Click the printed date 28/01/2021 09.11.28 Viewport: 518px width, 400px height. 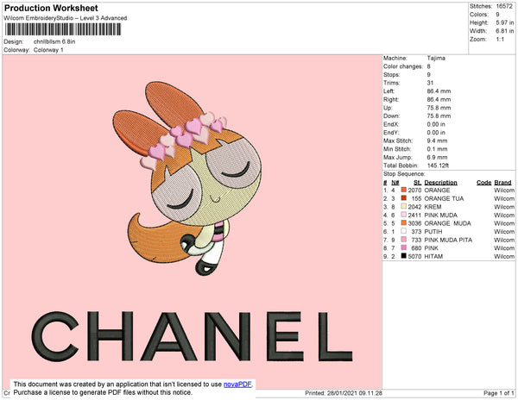[x=355, y=393]
